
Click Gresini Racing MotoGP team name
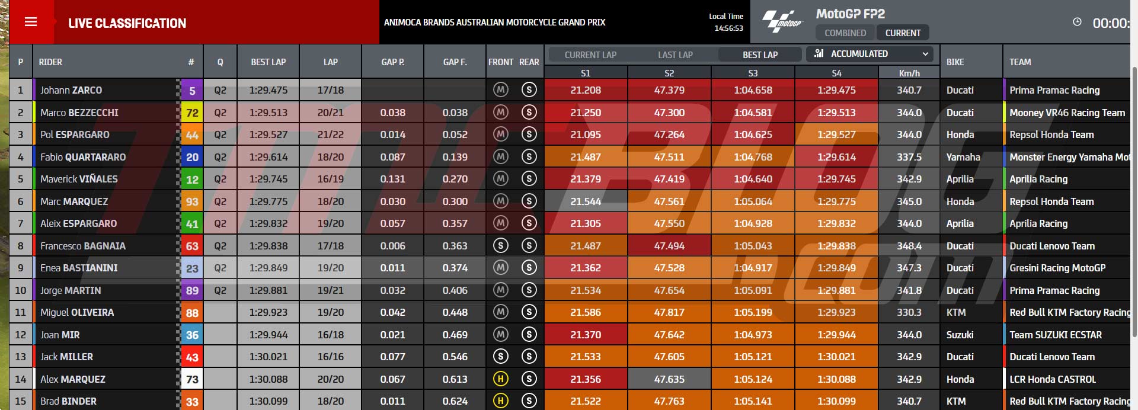1057,268
